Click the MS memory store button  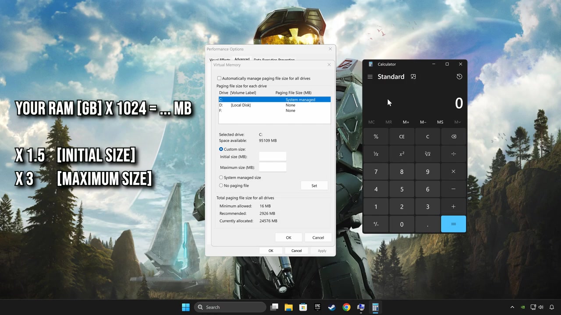[440, 122]
